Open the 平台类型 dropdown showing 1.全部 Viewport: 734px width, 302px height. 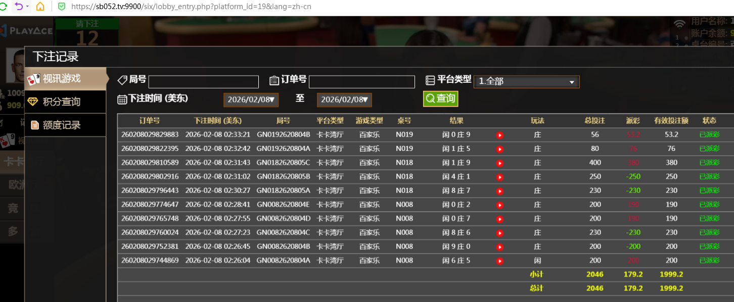point(526,81)
